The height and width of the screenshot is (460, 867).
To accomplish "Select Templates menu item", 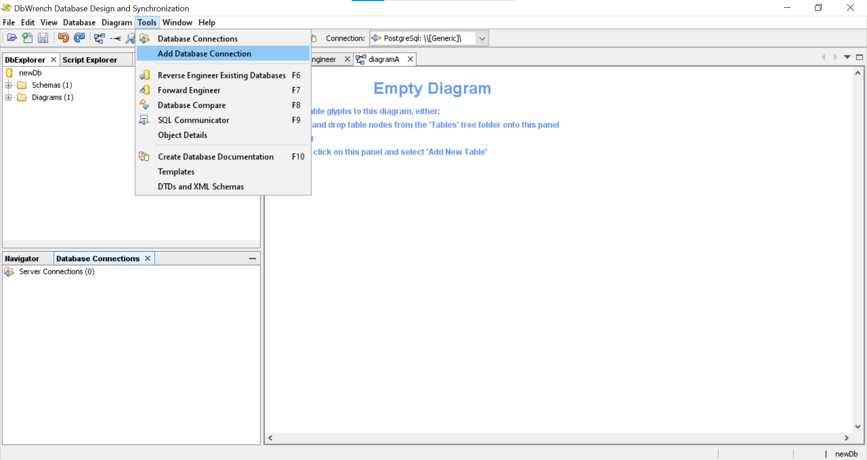I will tap(223, 171).
